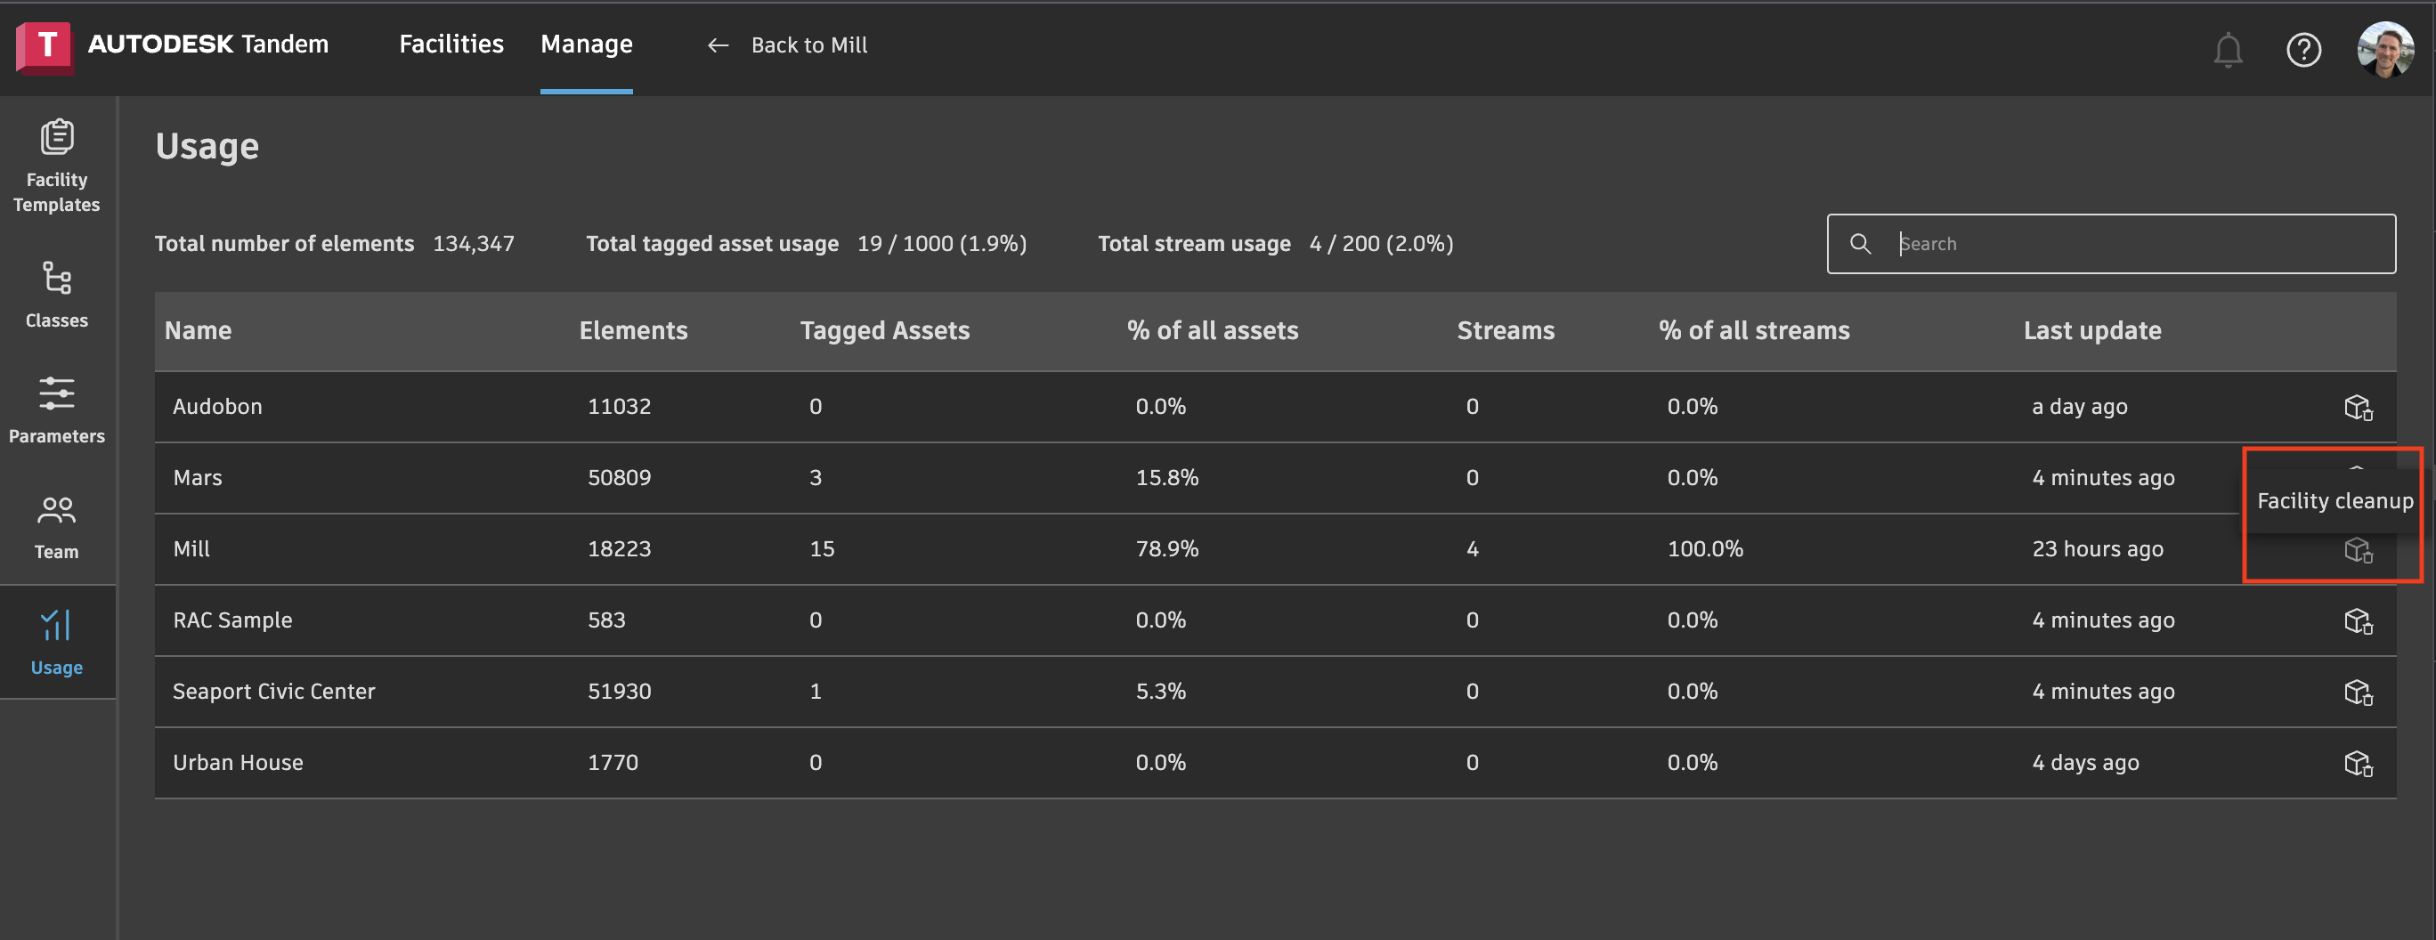This screenshot has height=940, width=2436.
Task: Open the user profile avatar
Action: 2385,49
